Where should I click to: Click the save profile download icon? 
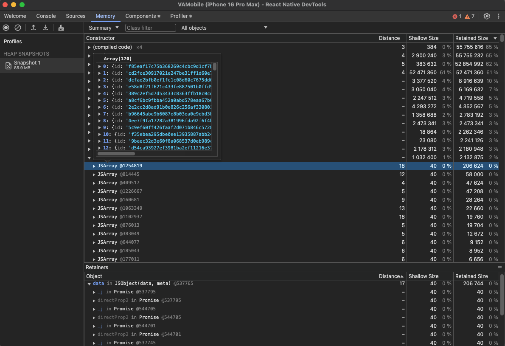45,28
